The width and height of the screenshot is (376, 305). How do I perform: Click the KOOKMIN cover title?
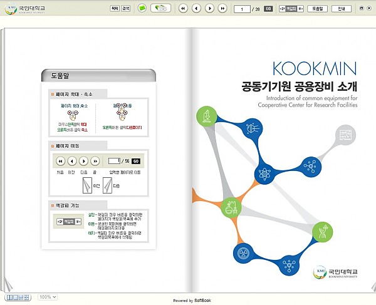[315, 68]
